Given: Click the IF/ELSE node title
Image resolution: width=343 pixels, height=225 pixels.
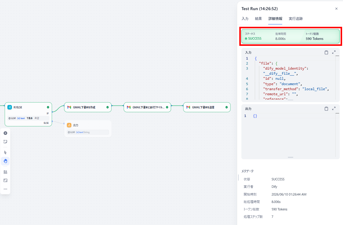Looking at the screenshot, I should (18, 107).
